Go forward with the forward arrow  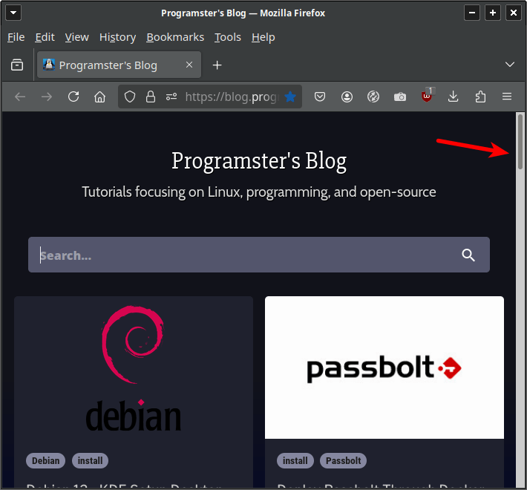(x=47, y=97)
